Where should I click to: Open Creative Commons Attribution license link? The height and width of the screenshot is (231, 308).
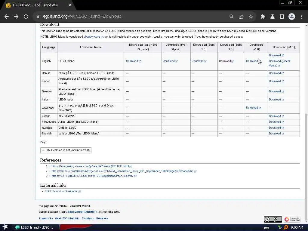click(x=80, y=212)
